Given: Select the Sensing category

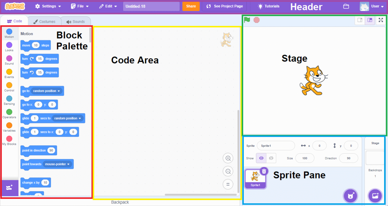Looking at the screenshot, I should [9, 100].
